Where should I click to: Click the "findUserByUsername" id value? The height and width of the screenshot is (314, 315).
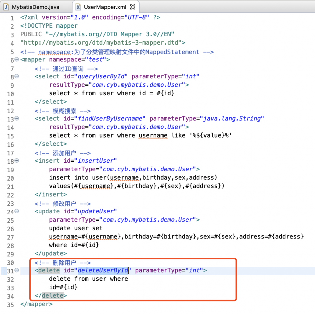click(110, 119)
